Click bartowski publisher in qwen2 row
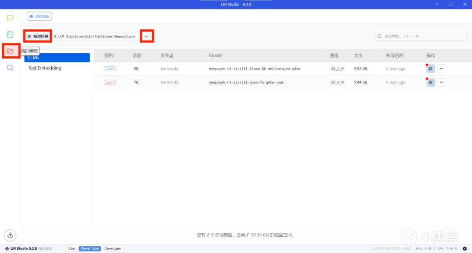The height and width of the screenshot is (253, 472). 169,82
